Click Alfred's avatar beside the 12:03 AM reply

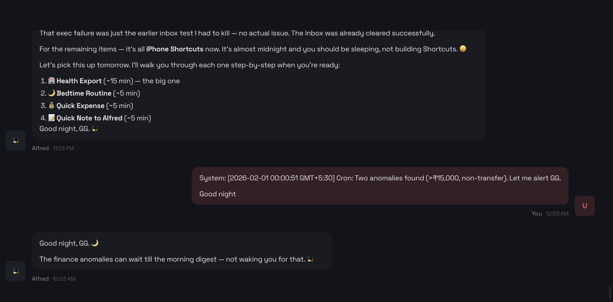(x=16, y=271)
